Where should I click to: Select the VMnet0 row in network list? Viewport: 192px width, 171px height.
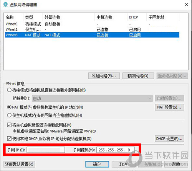pos(92,24)
